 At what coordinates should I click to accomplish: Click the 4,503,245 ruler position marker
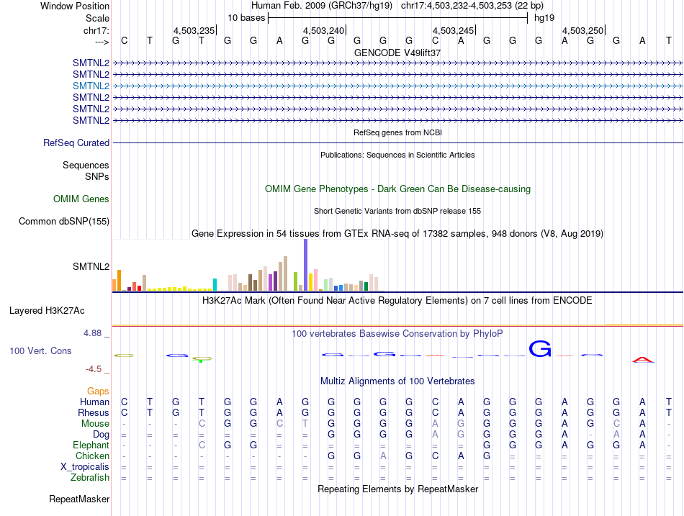click(x=454, y=30)
